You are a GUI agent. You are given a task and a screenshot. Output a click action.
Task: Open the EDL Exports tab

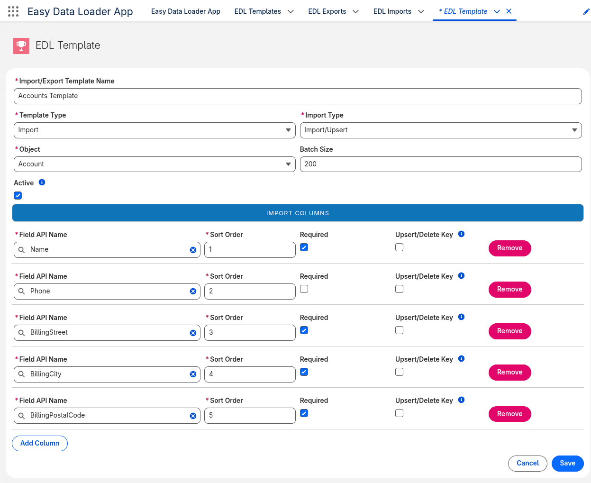coord(327,11)
